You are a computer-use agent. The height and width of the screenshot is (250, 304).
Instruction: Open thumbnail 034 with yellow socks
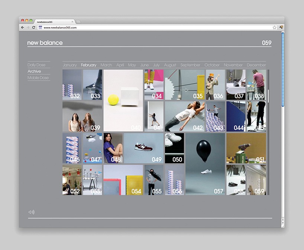[x=154, y=85]
